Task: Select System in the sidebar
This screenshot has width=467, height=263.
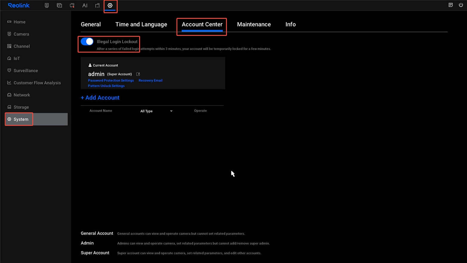Action: click(36, 119)
